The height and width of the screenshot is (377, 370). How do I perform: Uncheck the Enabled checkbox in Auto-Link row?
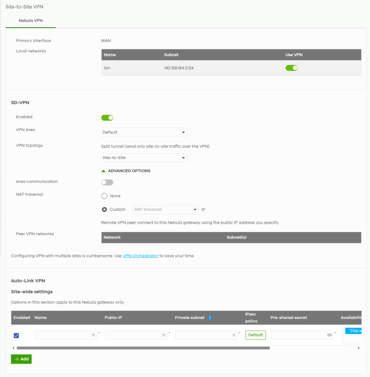[16, 335]
